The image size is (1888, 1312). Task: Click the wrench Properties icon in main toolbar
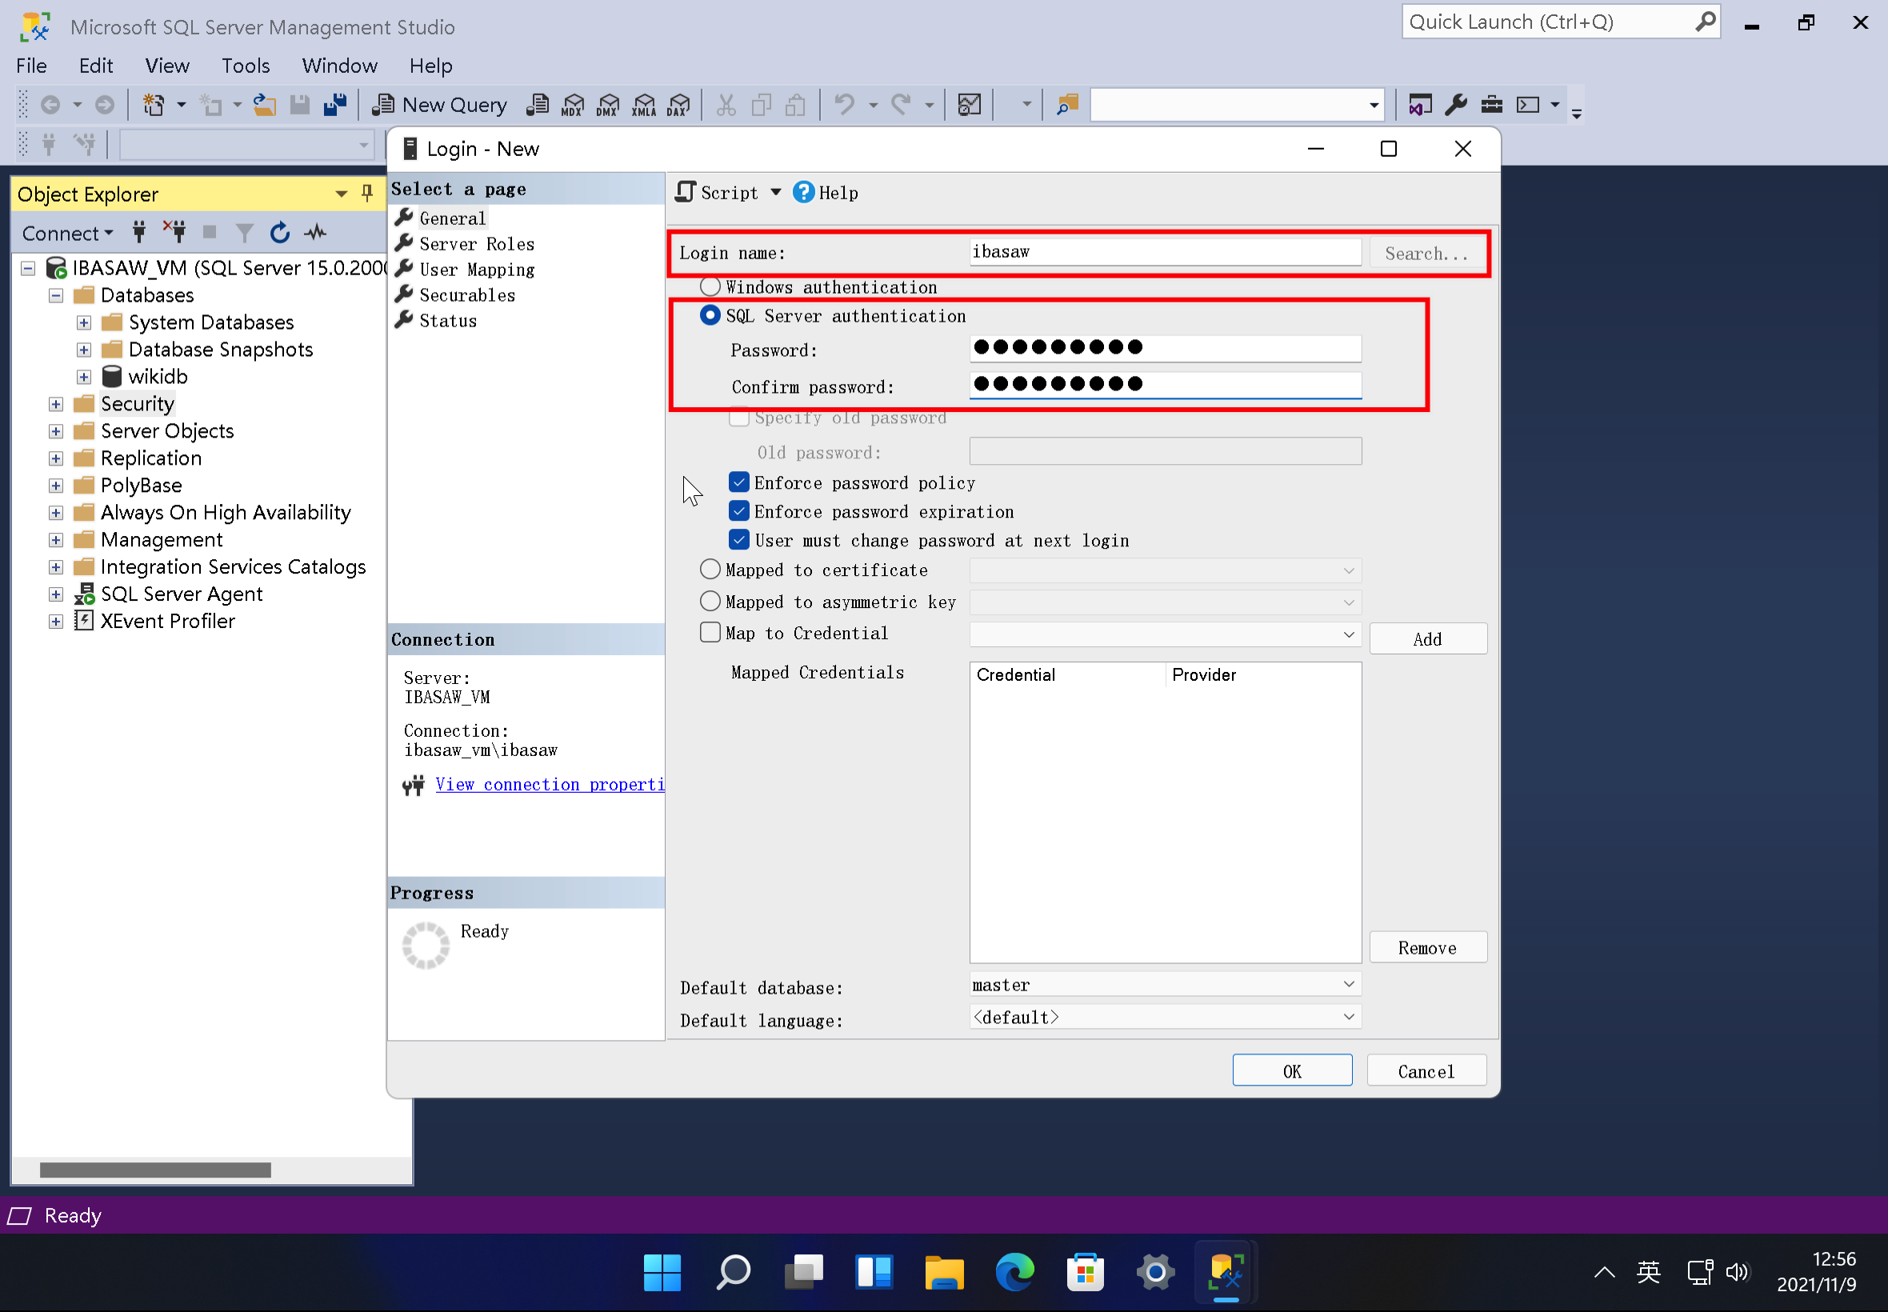[1455, 106]
